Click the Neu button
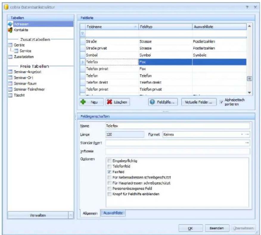 91,102
